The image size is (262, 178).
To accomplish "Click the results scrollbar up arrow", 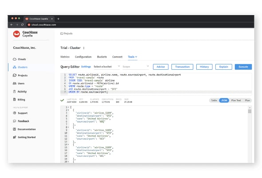I will pos(250,107).
